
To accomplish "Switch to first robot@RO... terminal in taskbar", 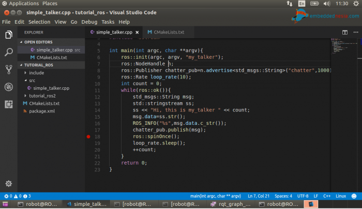I will [x=38, y=204].
